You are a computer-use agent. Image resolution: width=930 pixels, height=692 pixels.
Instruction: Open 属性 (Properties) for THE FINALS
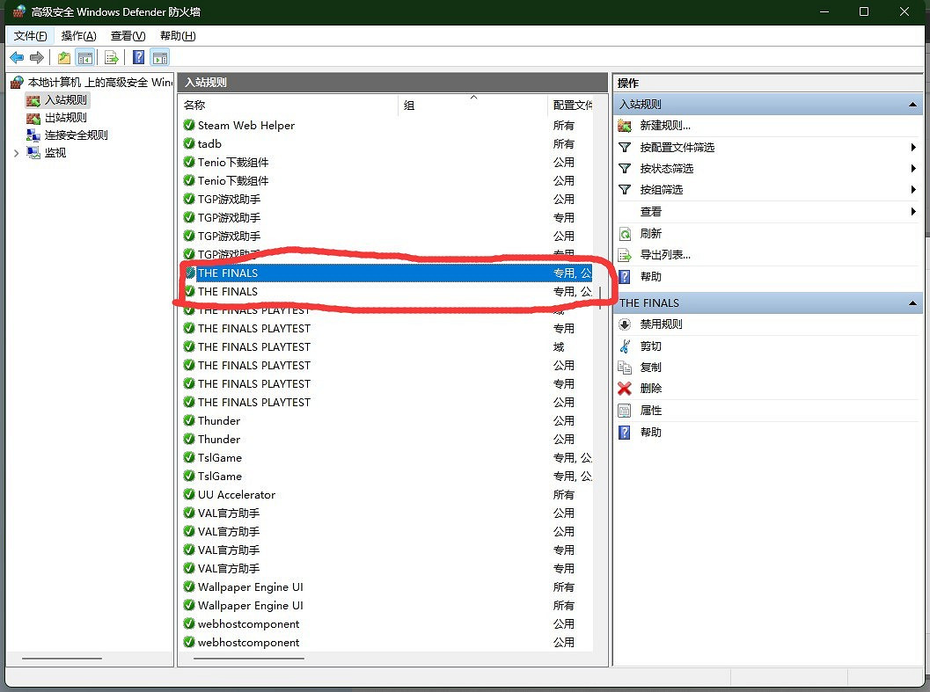[x=651, y=411]
